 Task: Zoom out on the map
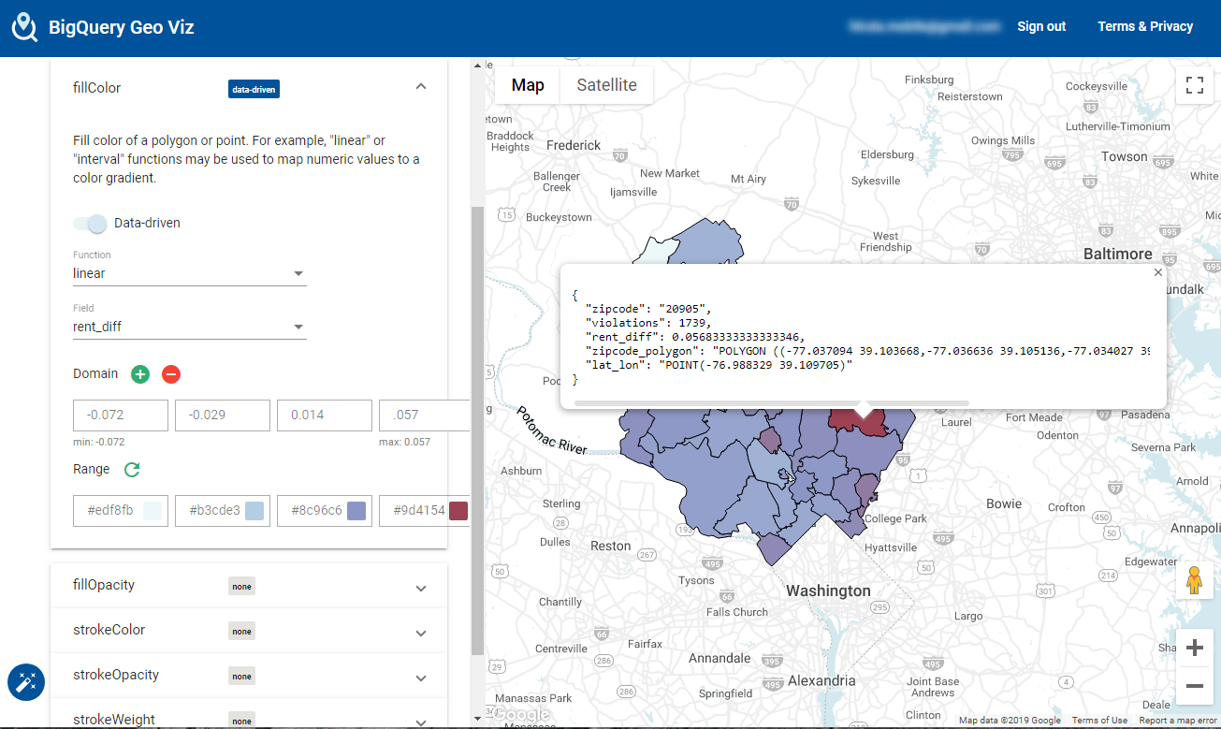pyautogui.click(x=1194, y=686)
